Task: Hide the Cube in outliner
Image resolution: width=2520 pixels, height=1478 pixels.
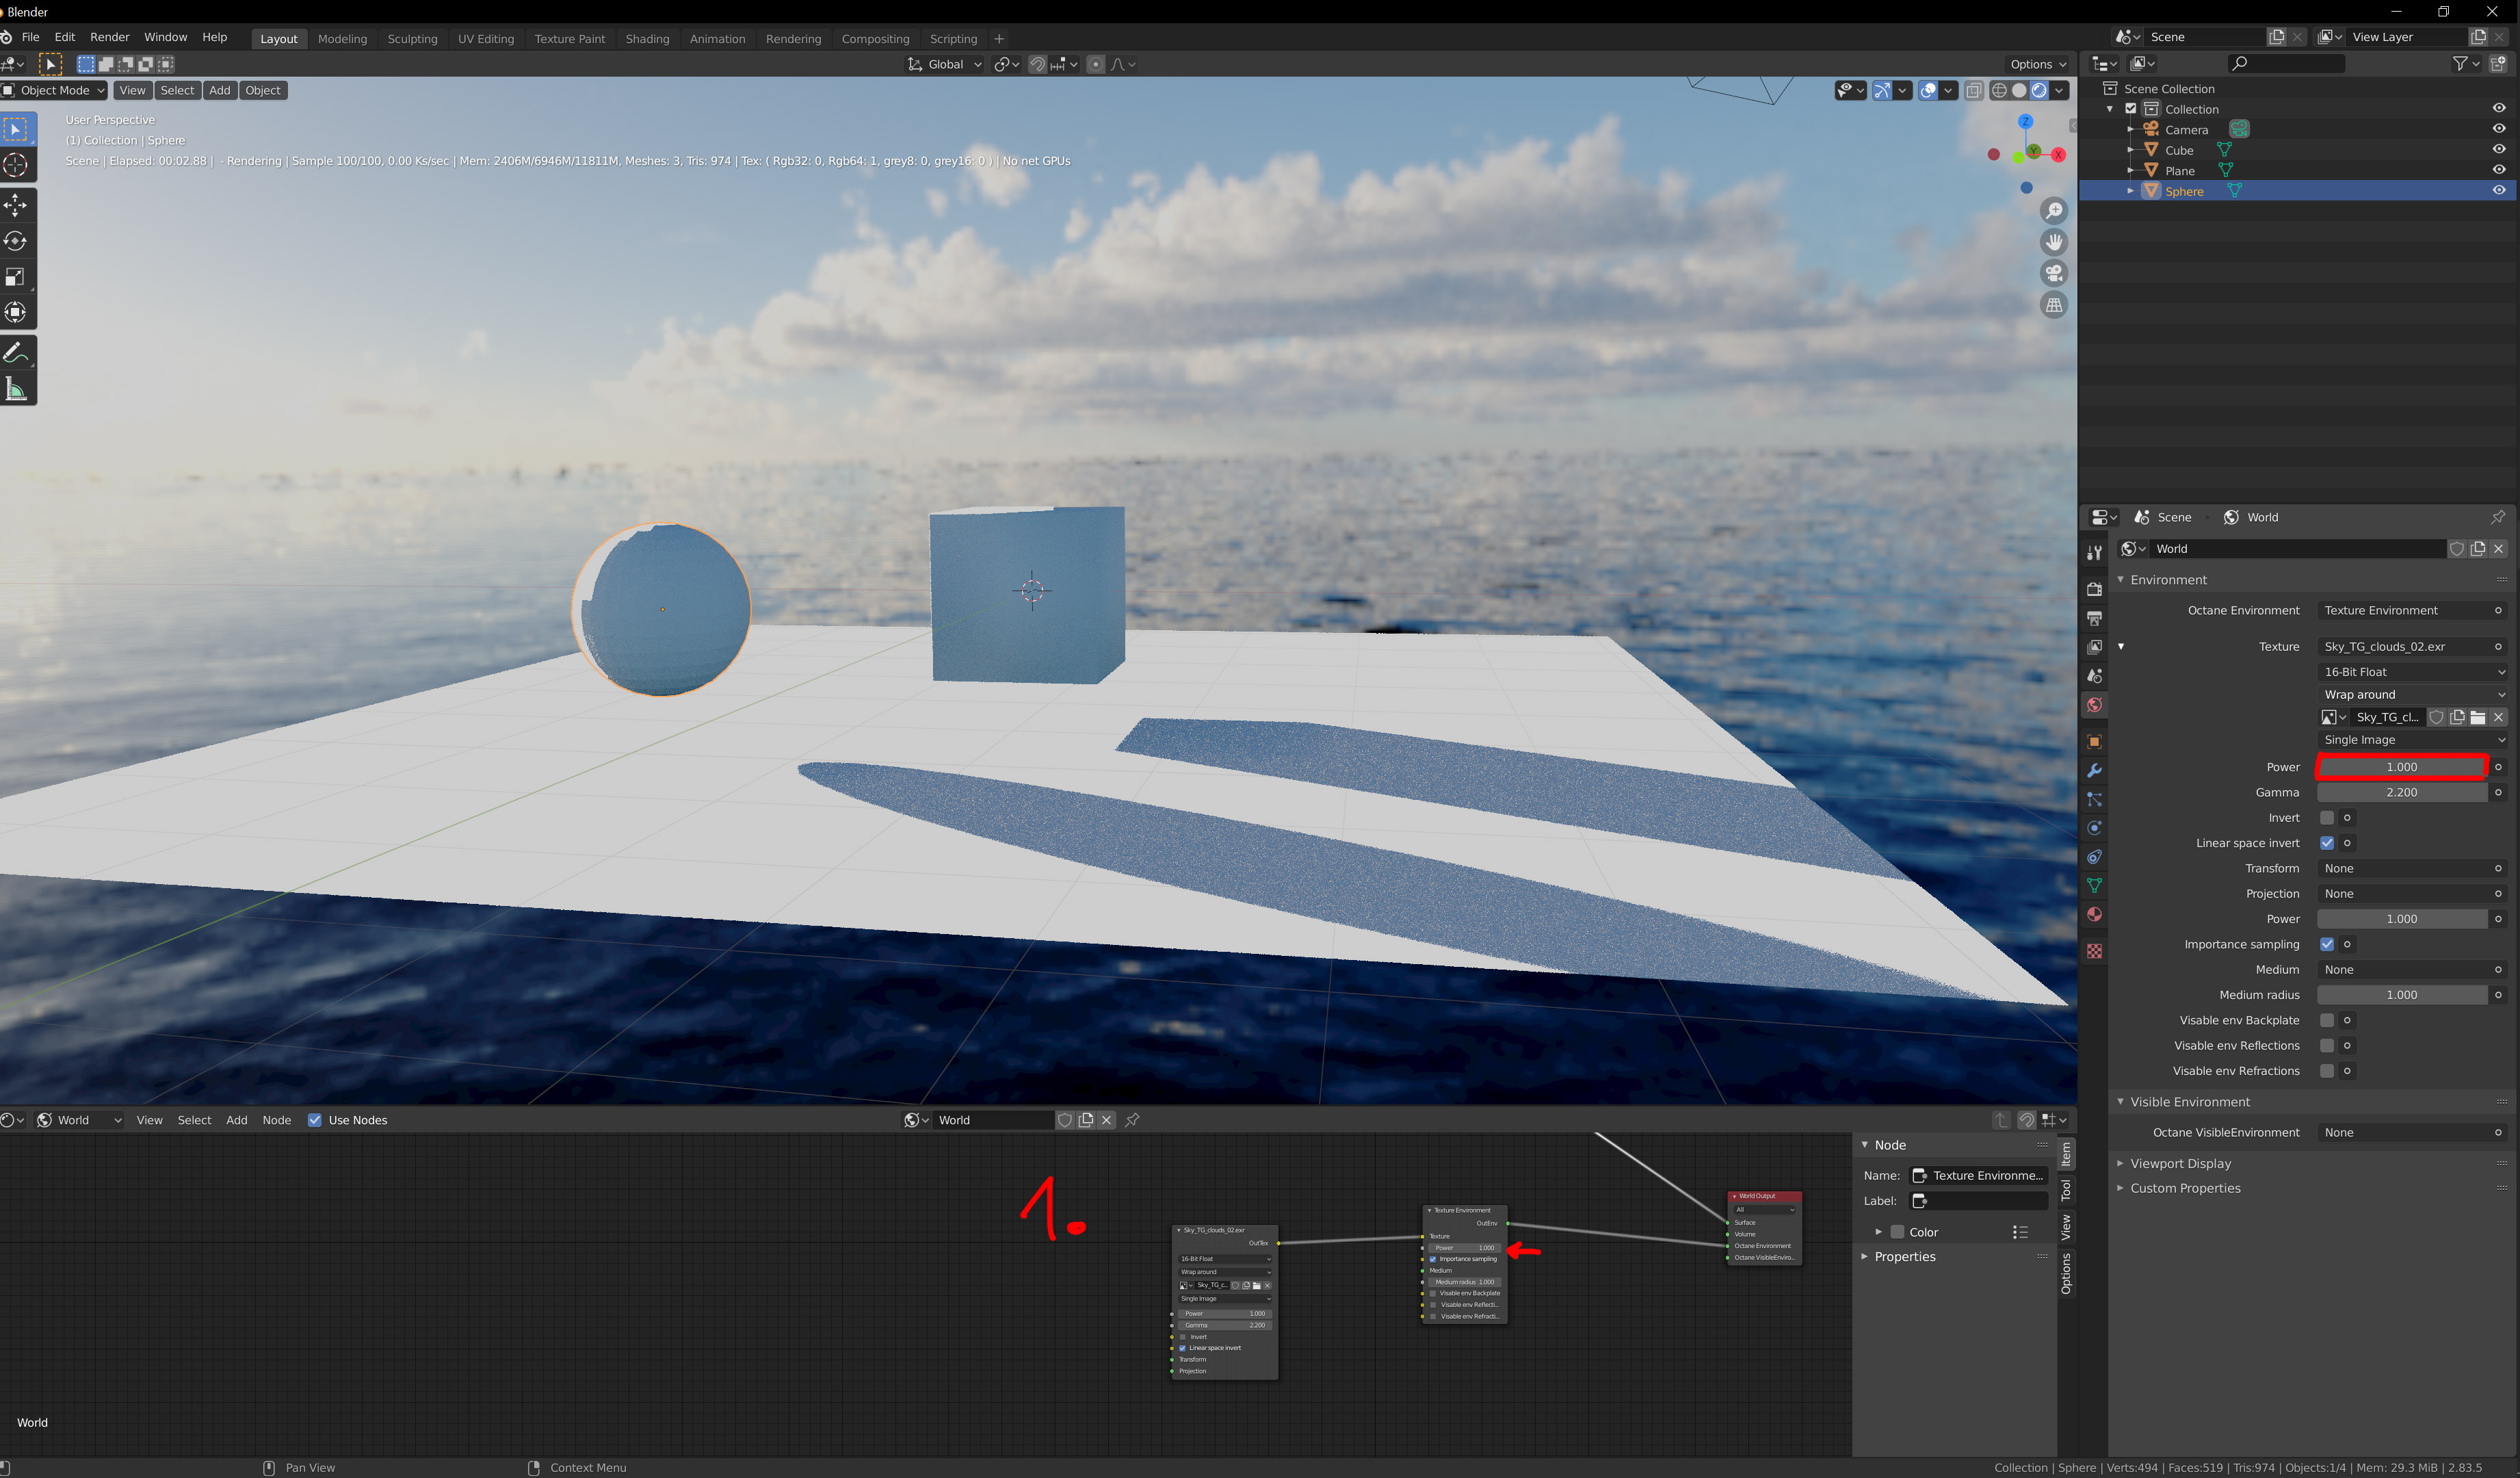Action: 2498,150
